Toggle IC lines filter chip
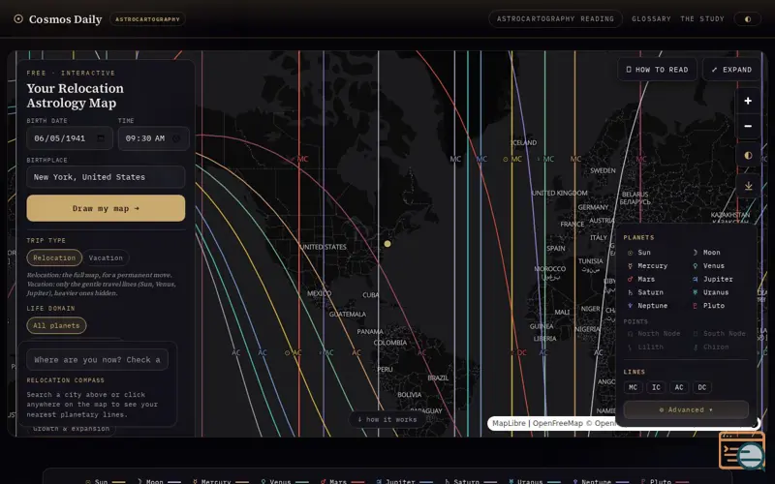Viewport: 775px width, 484px height. point(656,387)
